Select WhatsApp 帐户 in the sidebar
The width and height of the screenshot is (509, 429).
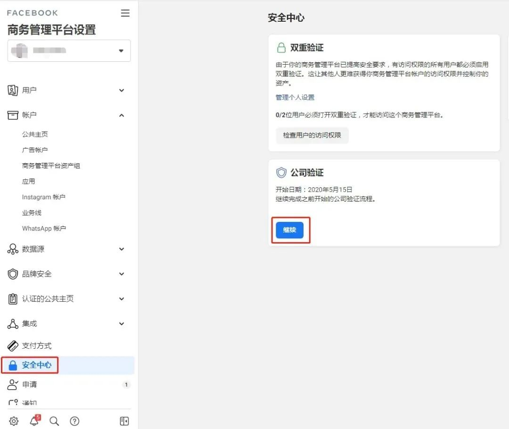[44, 228]
